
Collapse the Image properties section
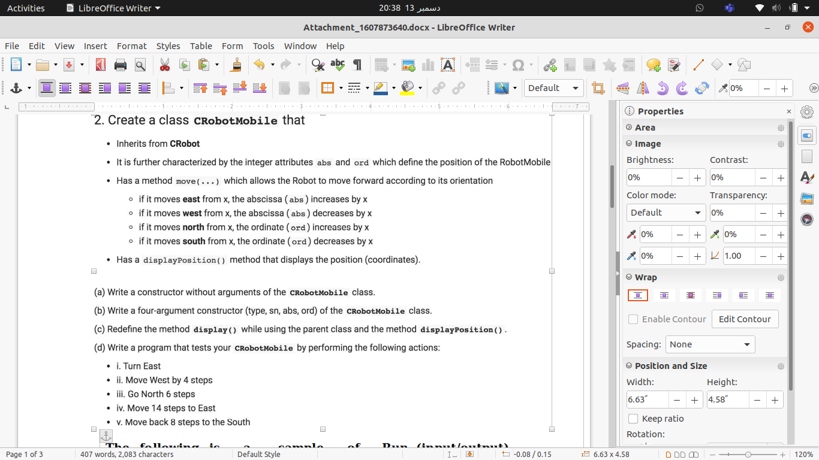point(630,144)
